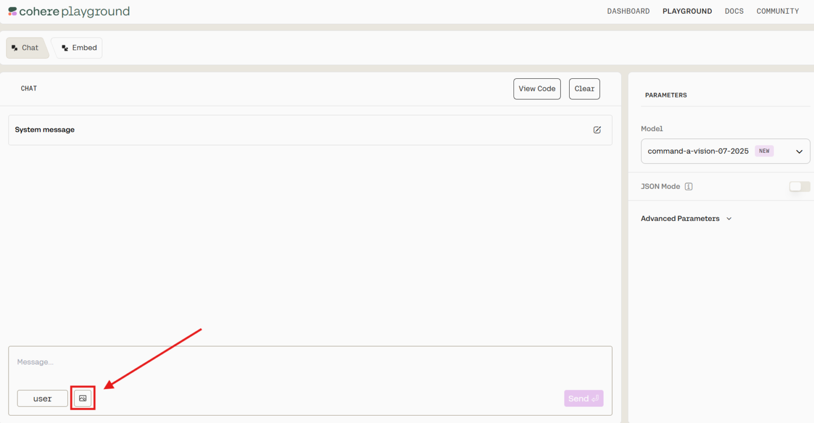This screenshot has height=423, width=814.
Task: Open the system message edit icon
Action: (597, 130)
